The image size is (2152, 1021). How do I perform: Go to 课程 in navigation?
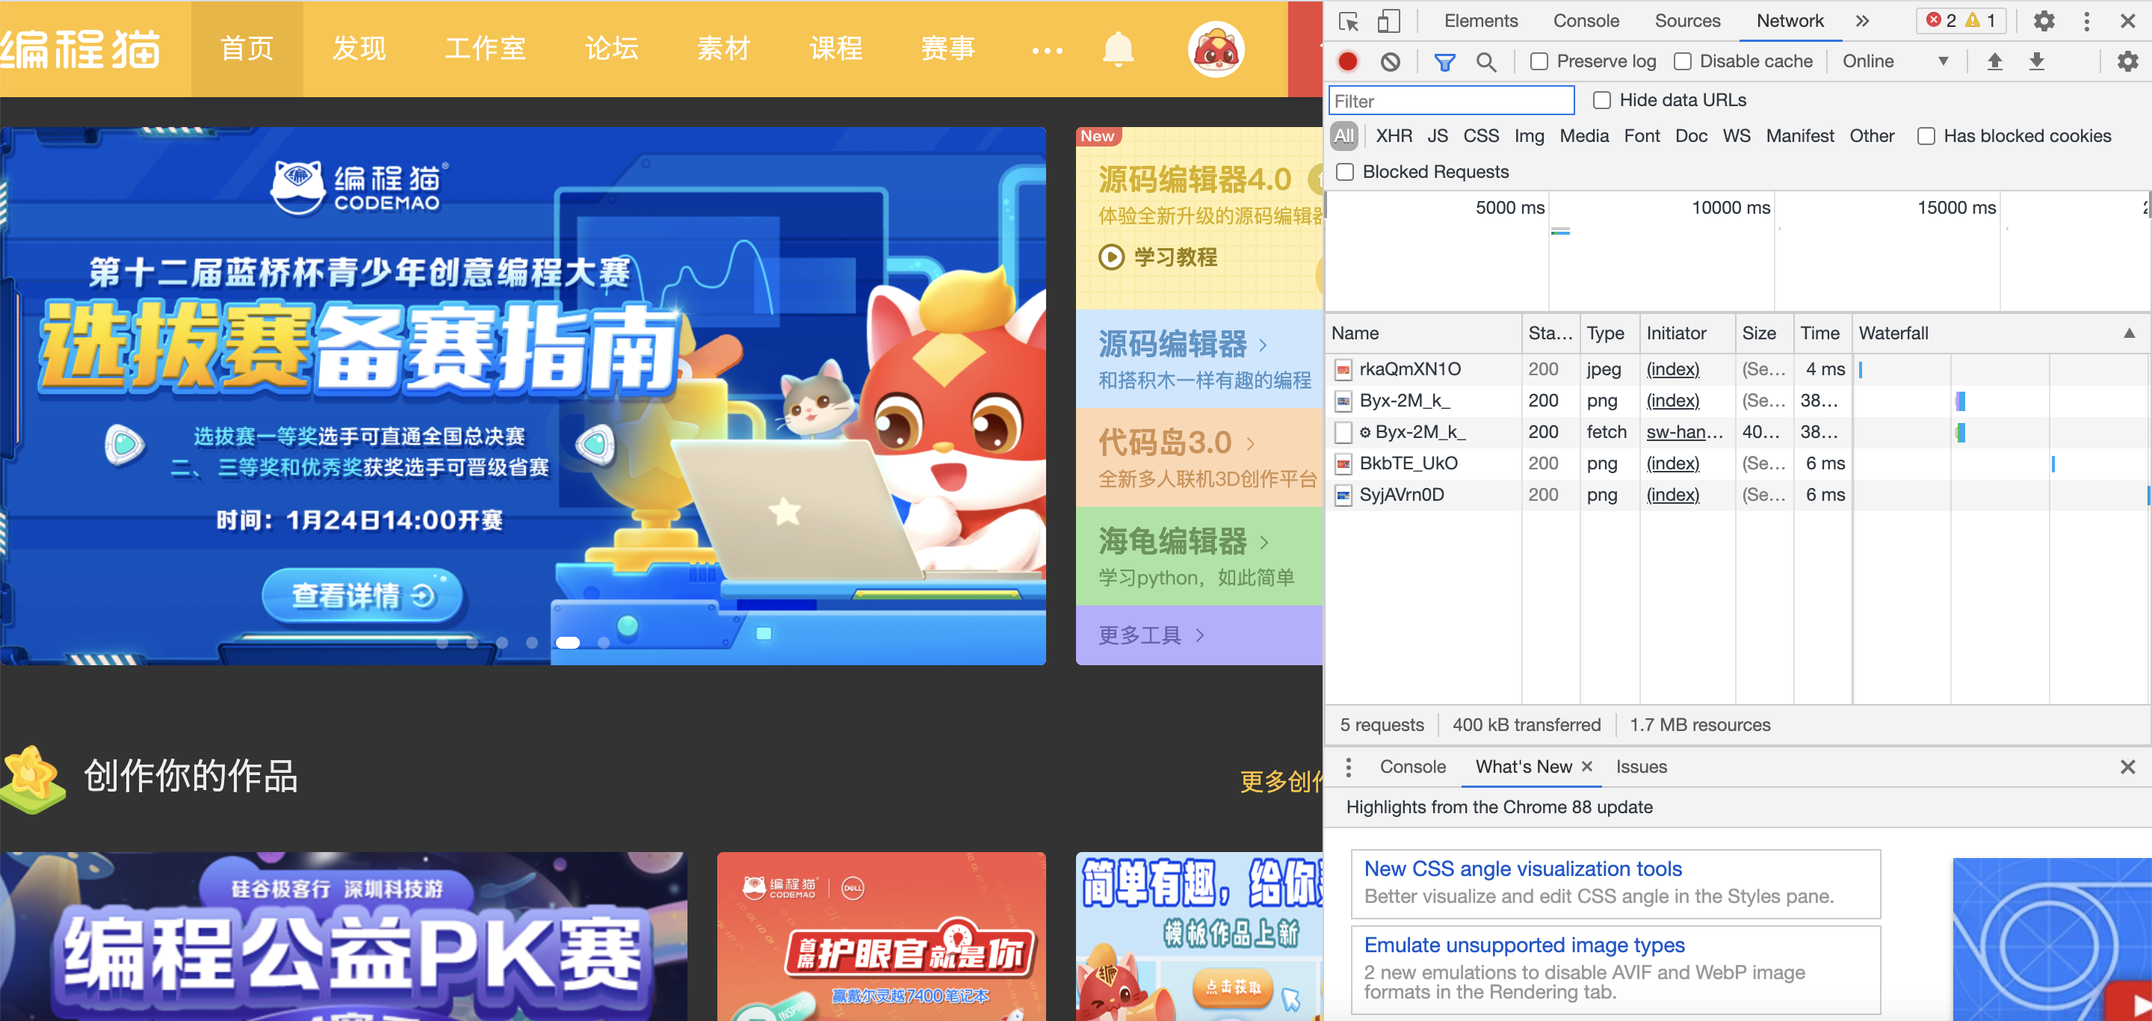coord(836,49)
